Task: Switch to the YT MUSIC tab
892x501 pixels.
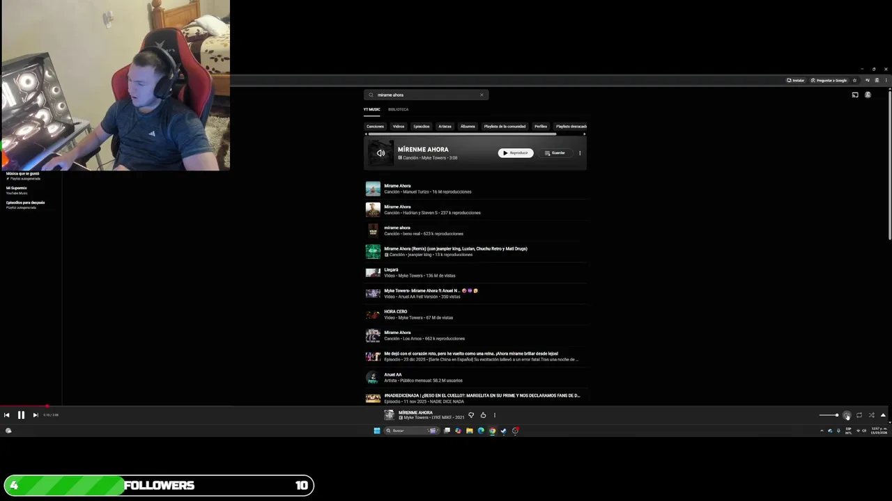Action: coord(372,109)
